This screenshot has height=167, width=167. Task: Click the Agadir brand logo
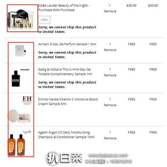pos(27,132)
